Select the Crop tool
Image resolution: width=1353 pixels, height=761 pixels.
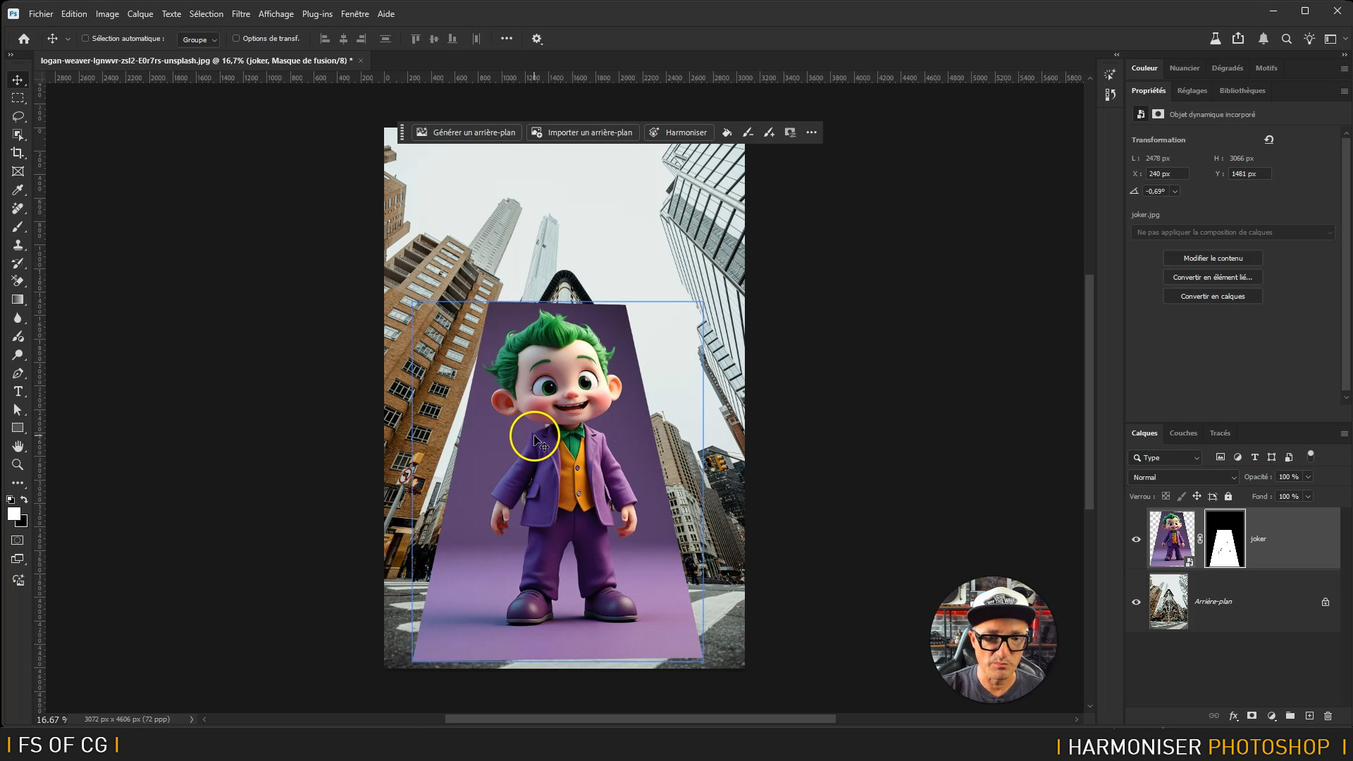click(x=18, y=153)
